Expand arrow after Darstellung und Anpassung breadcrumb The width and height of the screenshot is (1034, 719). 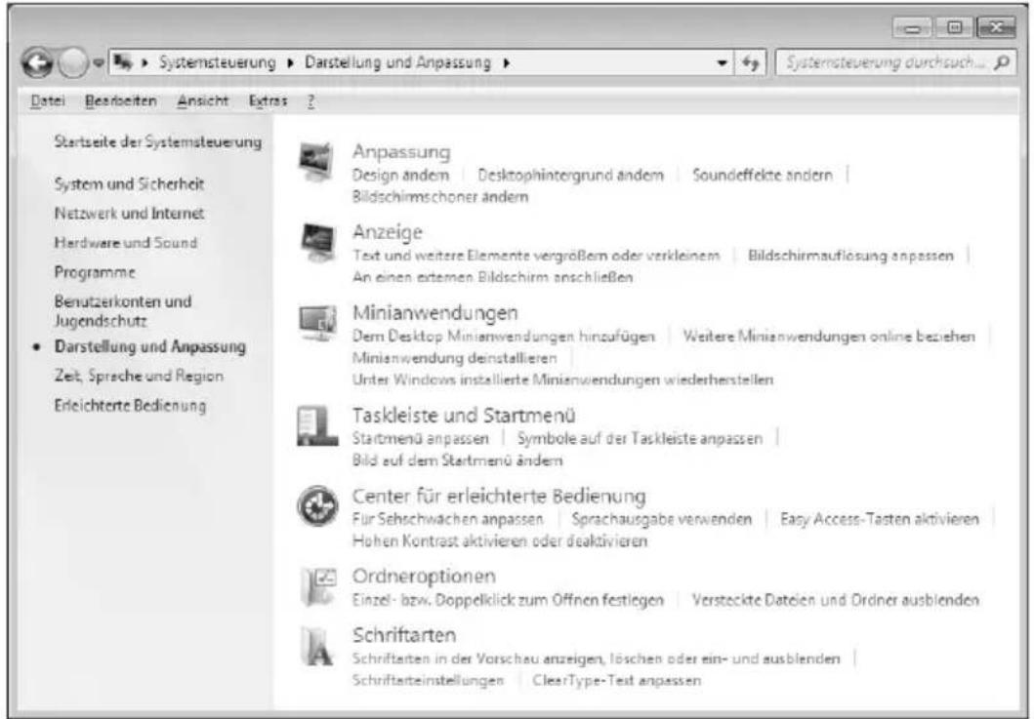[507, 63]
